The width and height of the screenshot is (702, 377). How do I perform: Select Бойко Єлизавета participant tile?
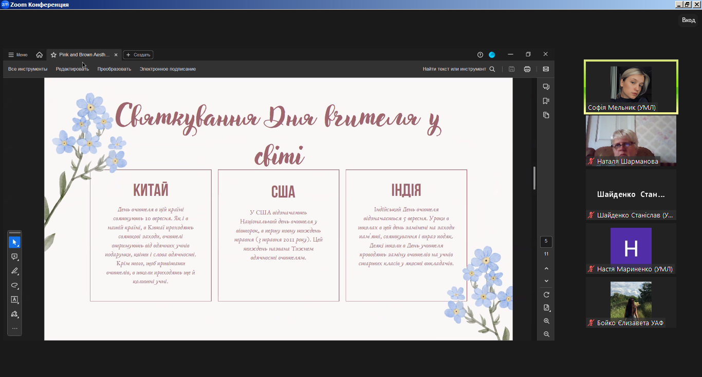pyautogui.click(x=631, y=303)
